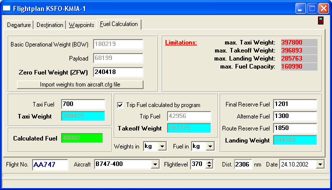Click the Alternate Fuel input field
The width and height of the screenshot is (332, 190).
[295, 116]
